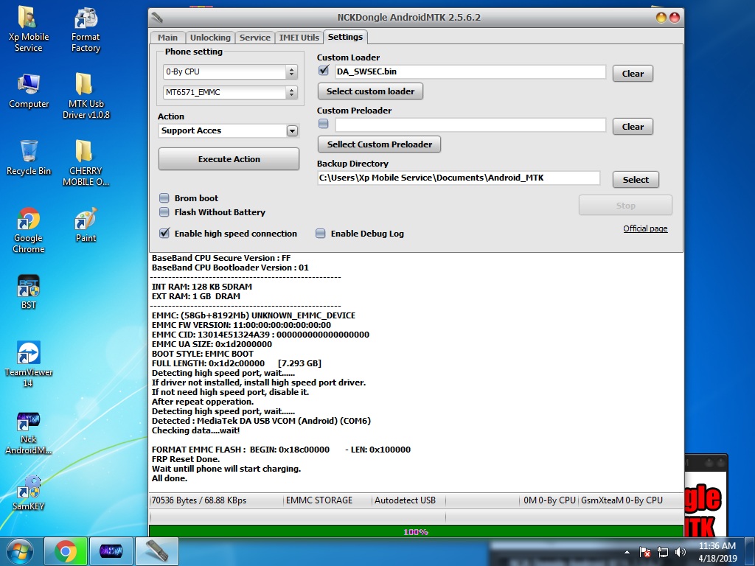The width and height of the screenshot is (755, 566).
Task: Launch TeamViewer 14 from the desktop
Action: [x=29, y=364]
